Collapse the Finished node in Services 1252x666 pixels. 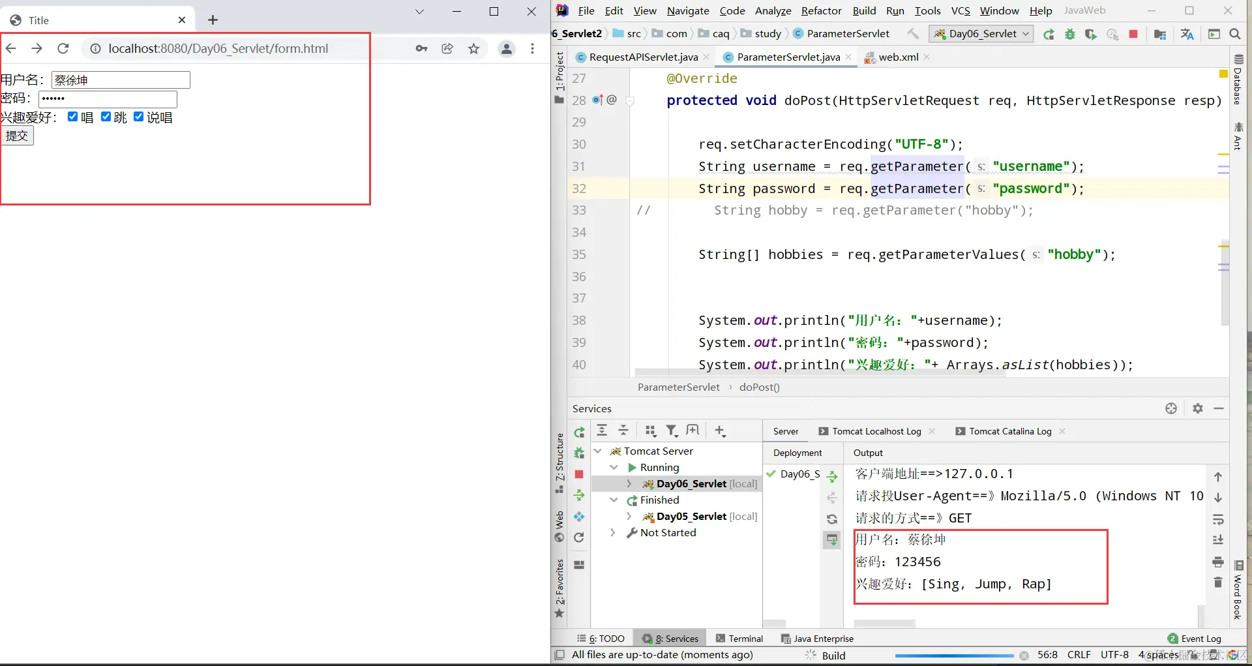(614, 500)
